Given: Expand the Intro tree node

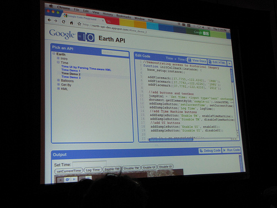Looking at the screenshot, I should click(x=58, y=58).
